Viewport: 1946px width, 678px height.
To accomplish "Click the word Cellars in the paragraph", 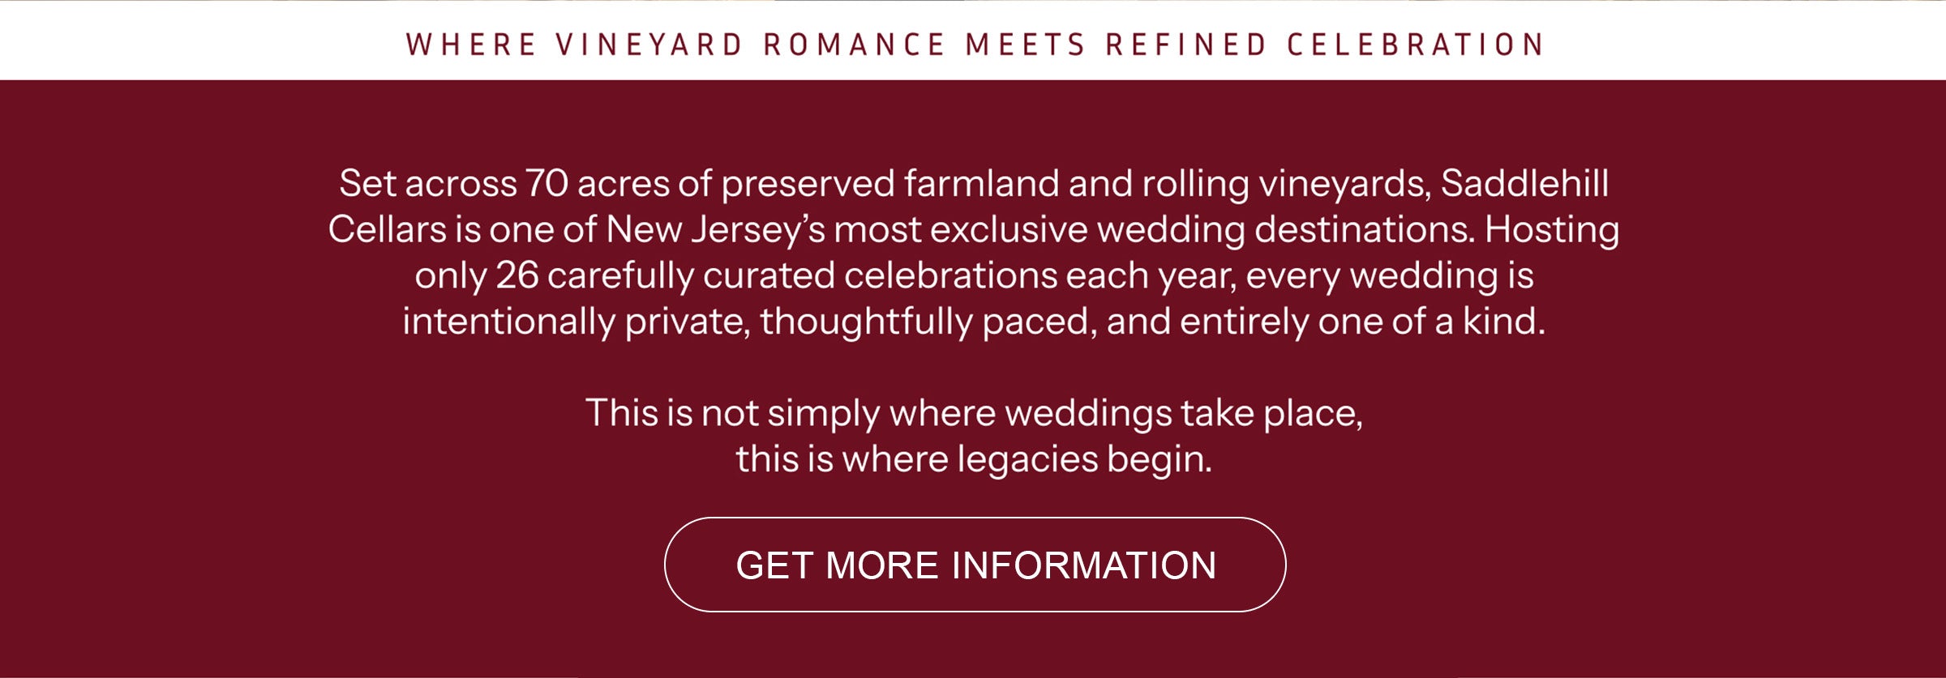I will tap(387, 230).
